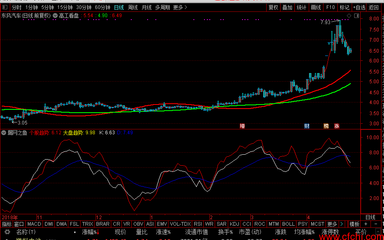The height and width of the screenshot is (240, 384).
Task: Select the EMV indicator
Action: coord(162,224)
